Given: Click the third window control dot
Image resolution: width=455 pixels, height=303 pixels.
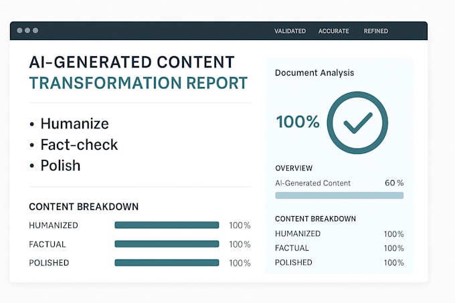Looking at the screenshot, I should 35,31.
